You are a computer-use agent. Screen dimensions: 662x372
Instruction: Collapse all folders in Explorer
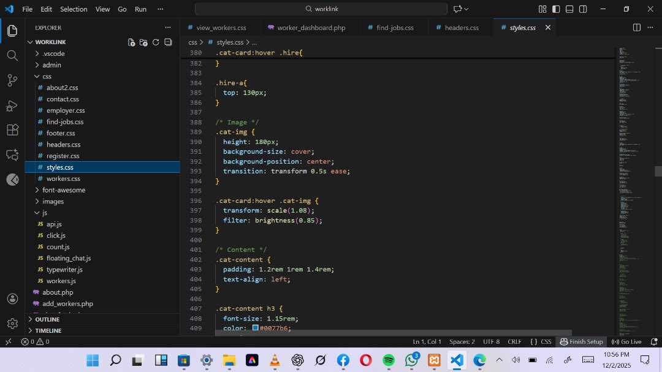[x=168, y=42]
